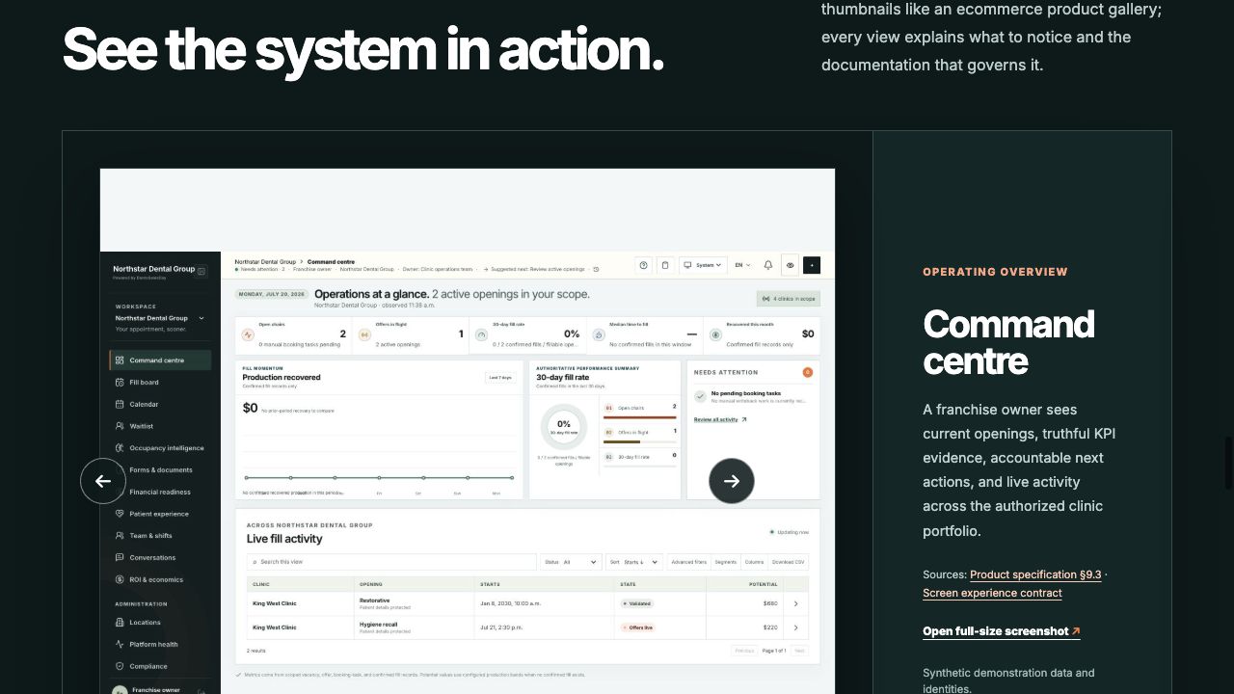This screenshot has width=1234, height=694.
Task: Click the Needs Attention orange count badge
Action: pyautogui.click(x=808, y=372)
